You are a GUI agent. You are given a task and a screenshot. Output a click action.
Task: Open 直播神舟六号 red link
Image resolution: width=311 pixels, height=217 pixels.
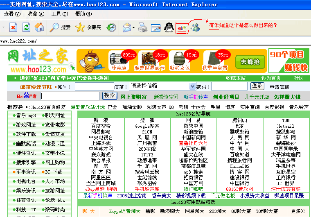coord(193,143)
